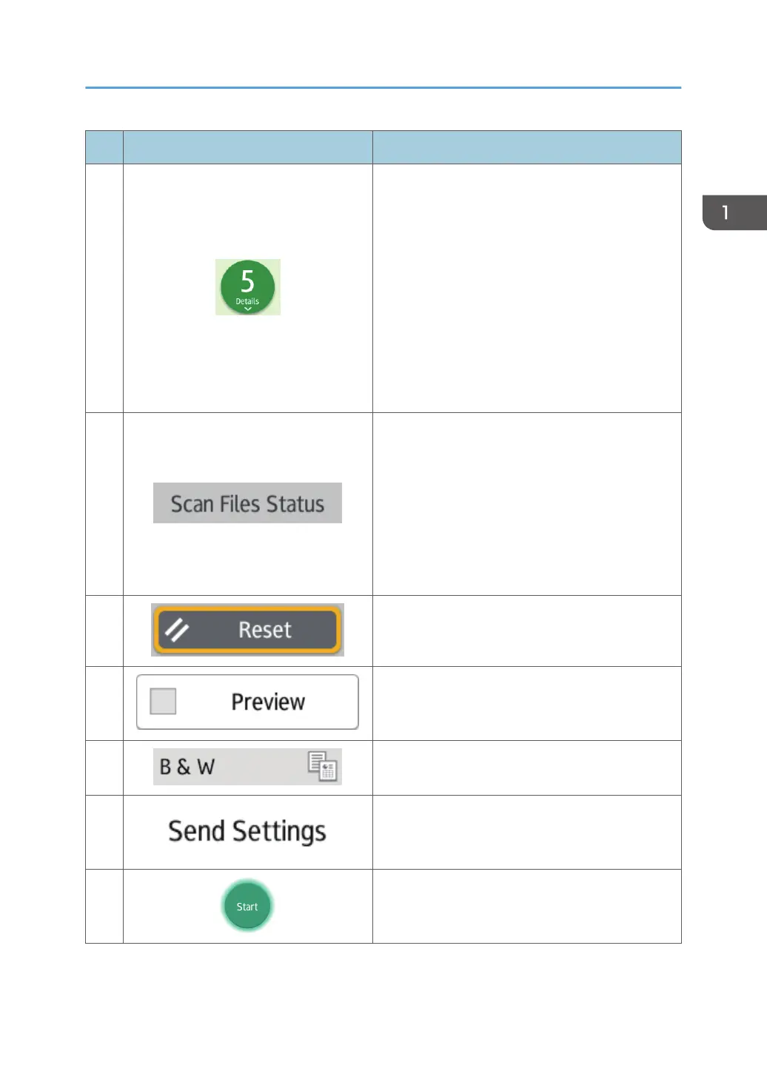Image resolution: width=767 pixels, height=1088 pixels.
Task: Expand the Details chevron under the 5
Action: 248,309
